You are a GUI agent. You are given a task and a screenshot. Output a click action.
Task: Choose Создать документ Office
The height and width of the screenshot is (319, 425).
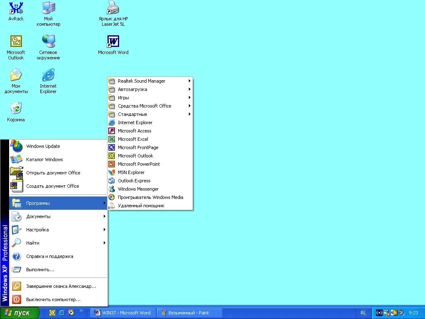pos(58,186)
